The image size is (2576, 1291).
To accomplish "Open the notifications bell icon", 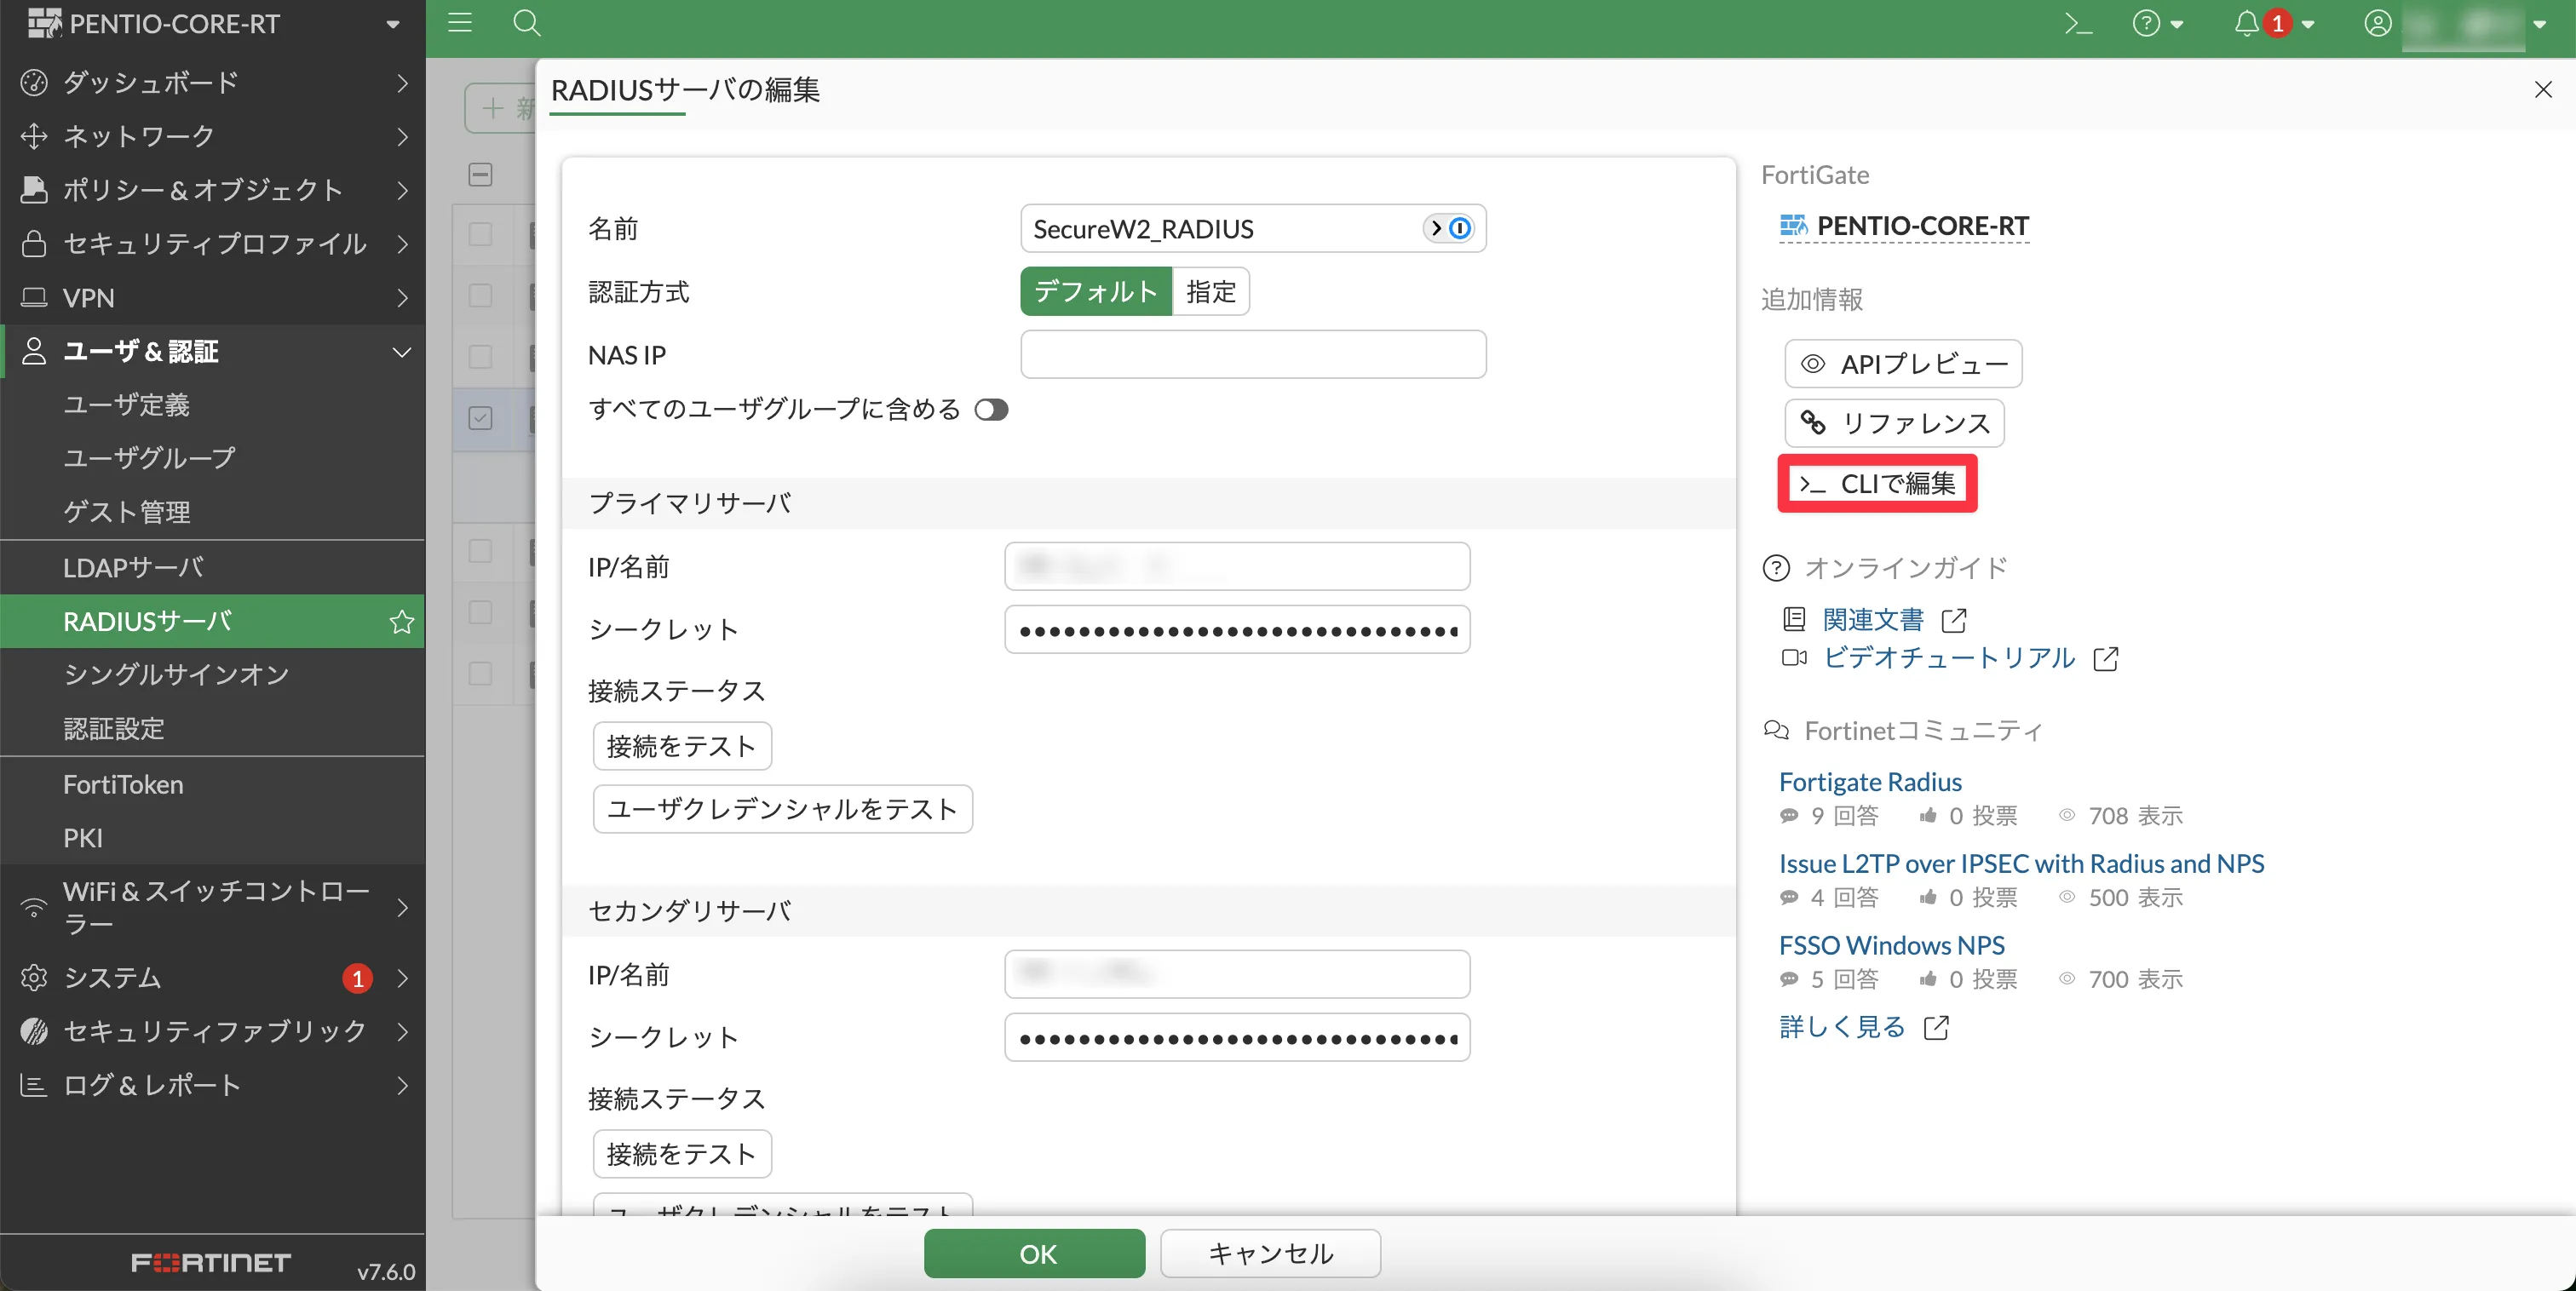I will [x=2246, y=23].
